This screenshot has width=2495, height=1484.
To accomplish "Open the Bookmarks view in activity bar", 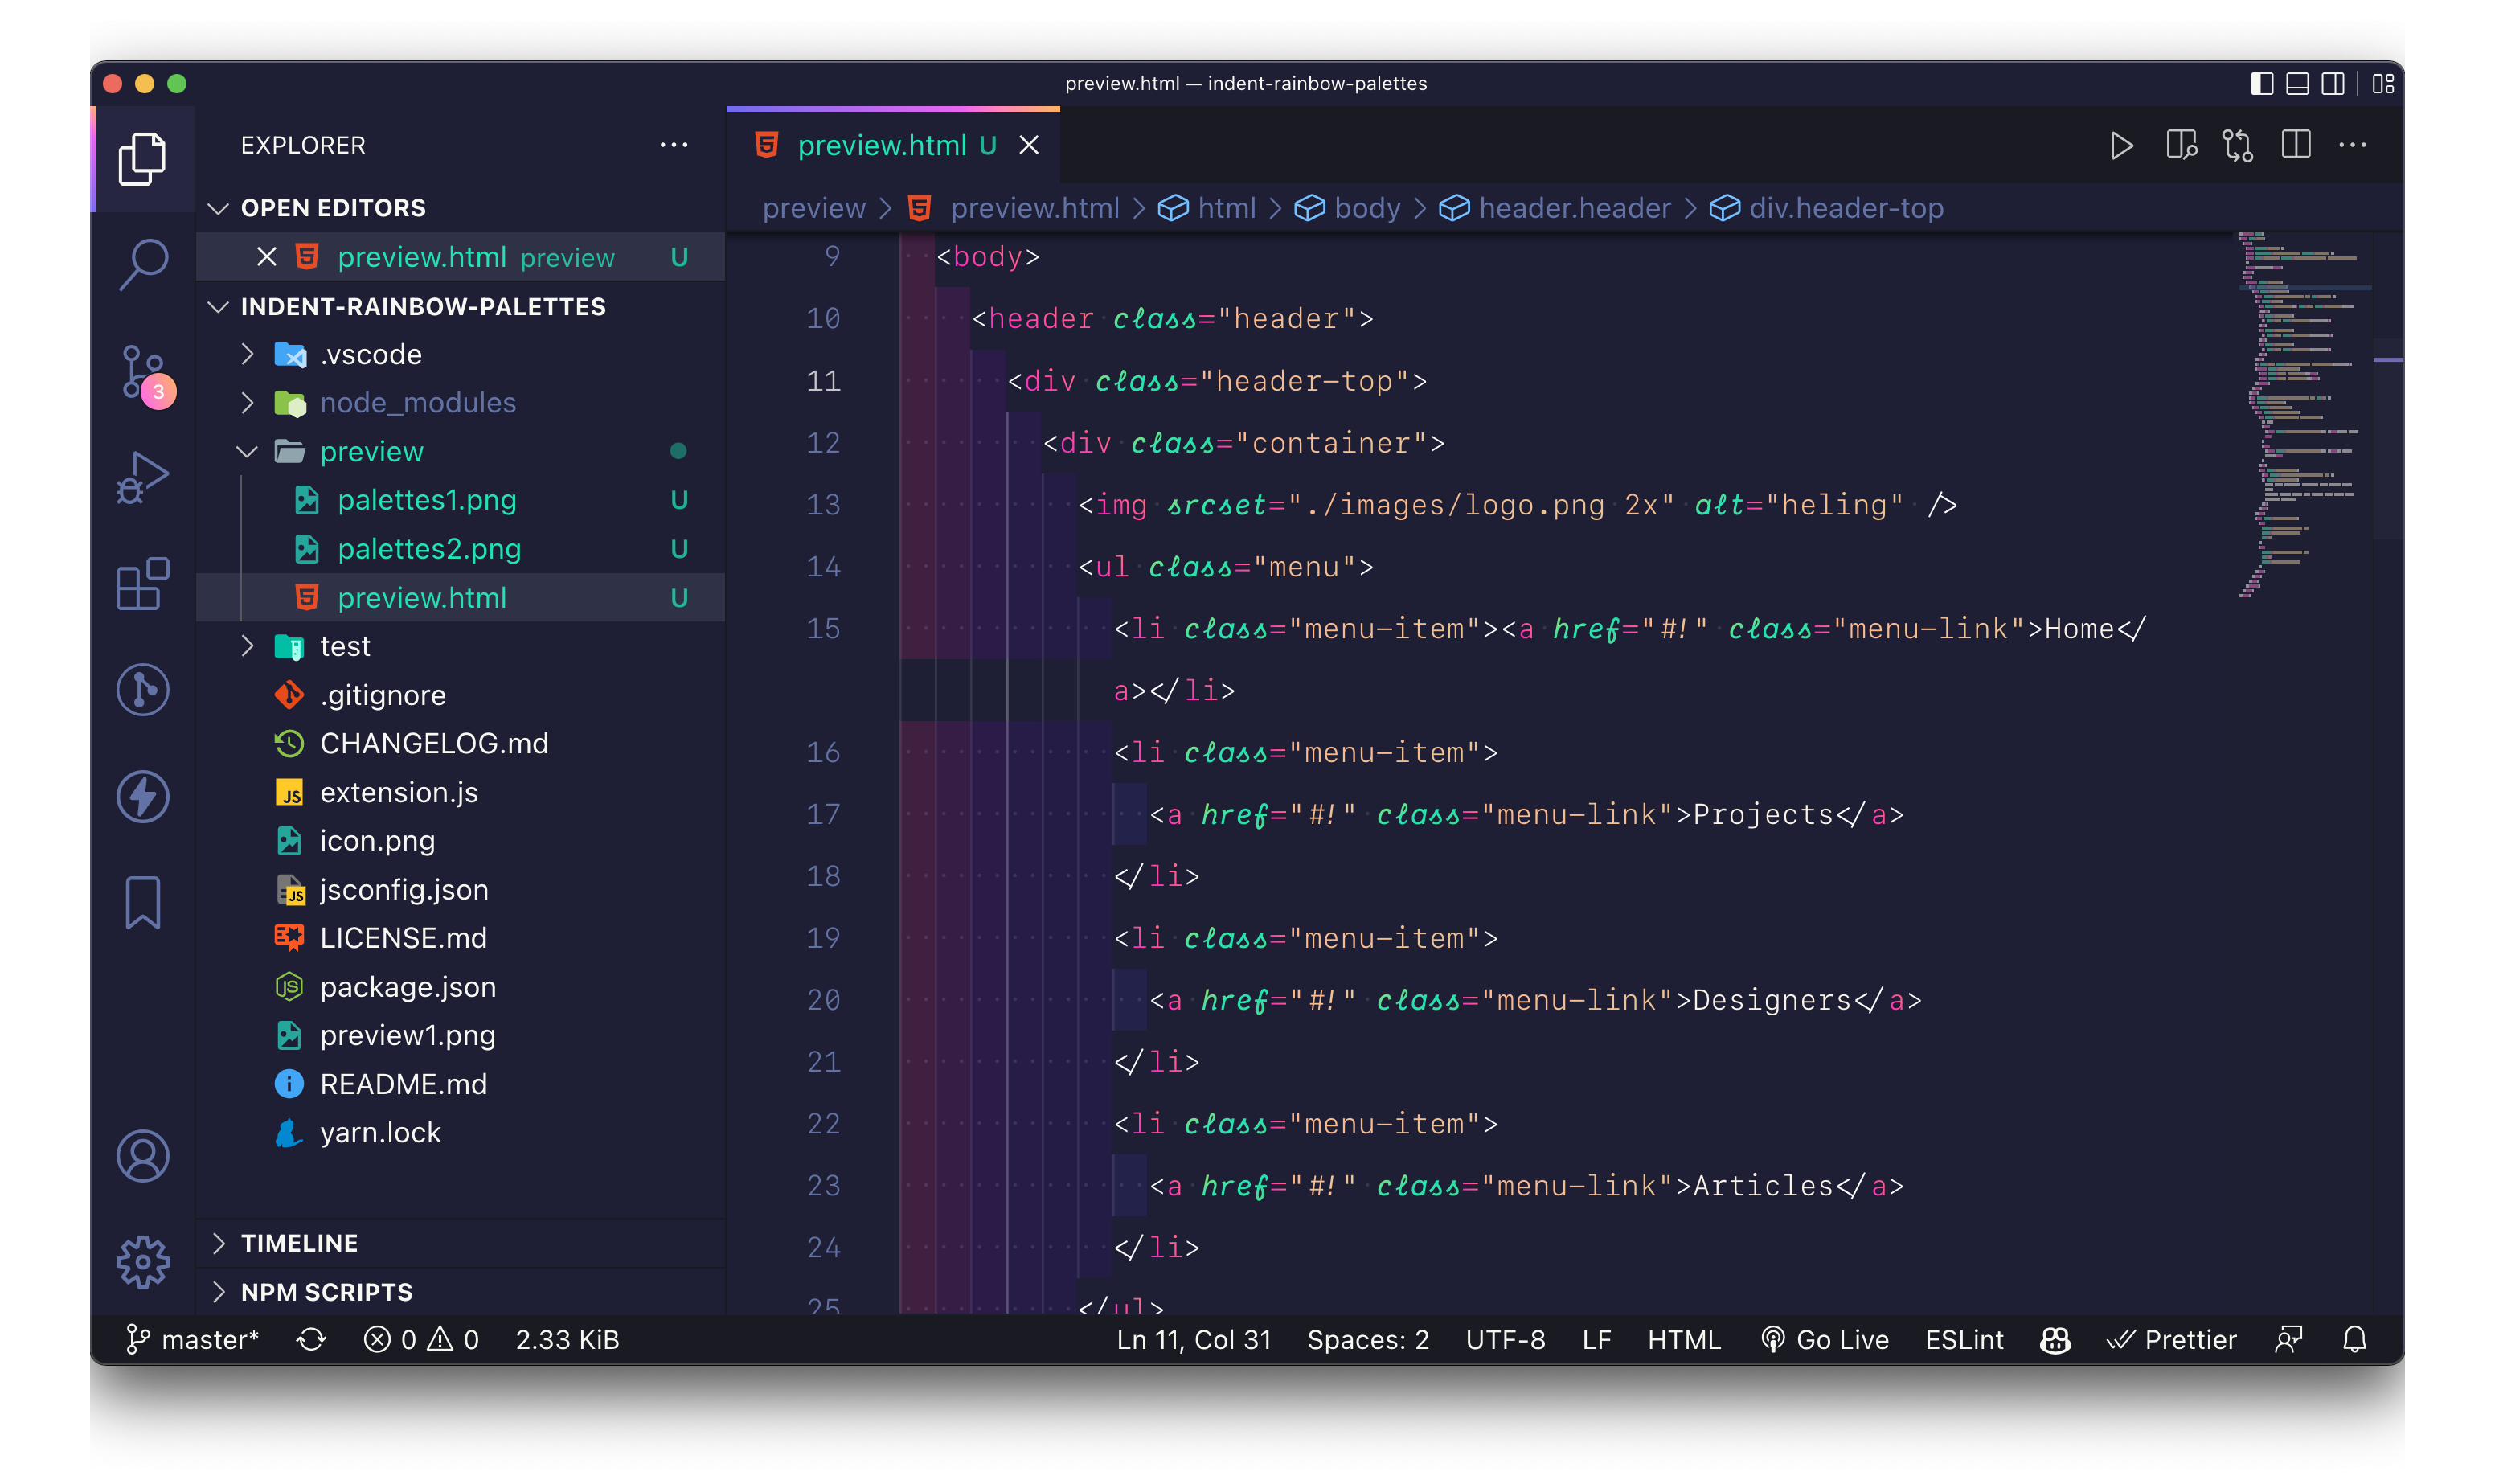I will click(x=143, y=902).
